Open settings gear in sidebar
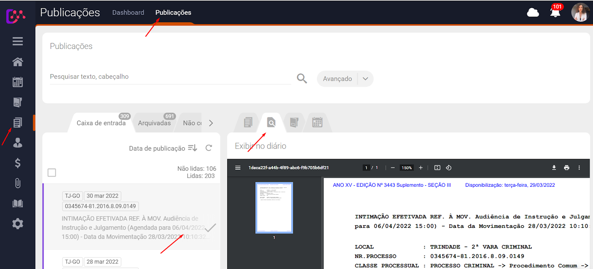593x269 pixels. point(17,223)
